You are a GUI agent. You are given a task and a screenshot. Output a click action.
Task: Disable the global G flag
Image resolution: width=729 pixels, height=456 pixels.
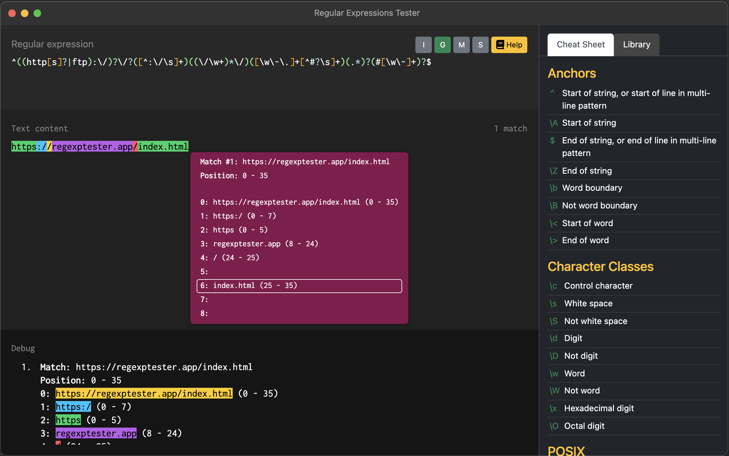click(442, 45)
